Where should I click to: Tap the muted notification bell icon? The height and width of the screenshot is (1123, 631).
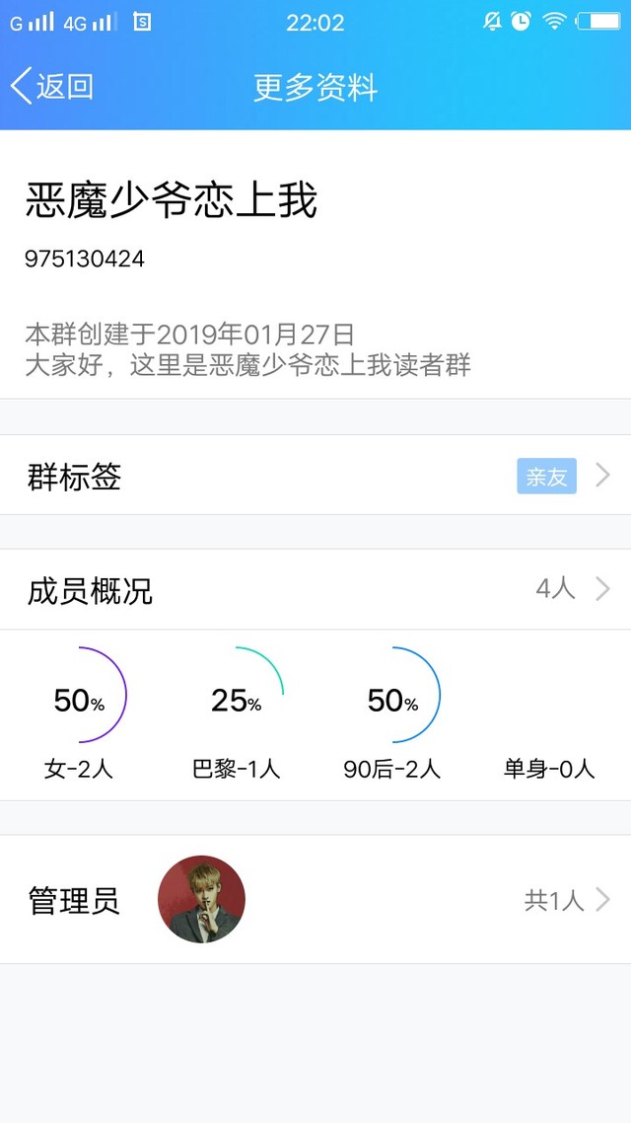tap(492, 22)
